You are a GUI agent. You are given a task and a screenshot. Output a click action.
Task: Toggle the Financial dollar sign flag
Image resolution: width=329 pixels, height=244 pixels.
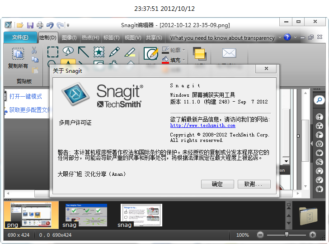(320, 162)
